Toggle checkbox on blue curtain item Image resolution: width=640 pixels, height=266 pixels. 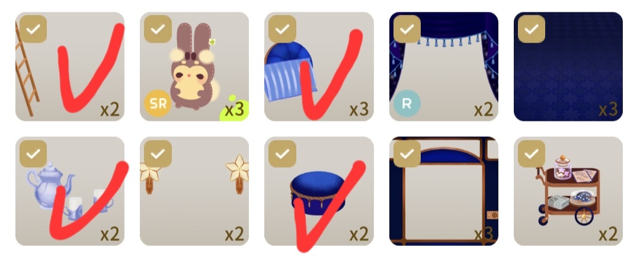tap(407, 29)
